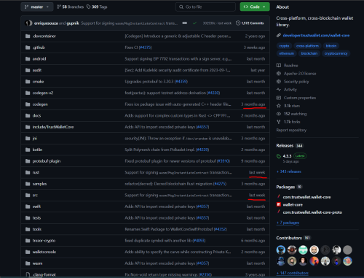Click the src folder icon
Image resolution: width=364 pixels, height=278 pixels.
(x=28, y=195)
